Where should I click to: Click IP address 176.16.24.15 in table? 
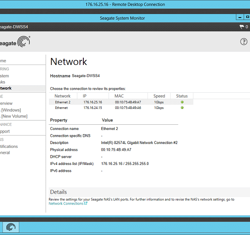(93, 108)
